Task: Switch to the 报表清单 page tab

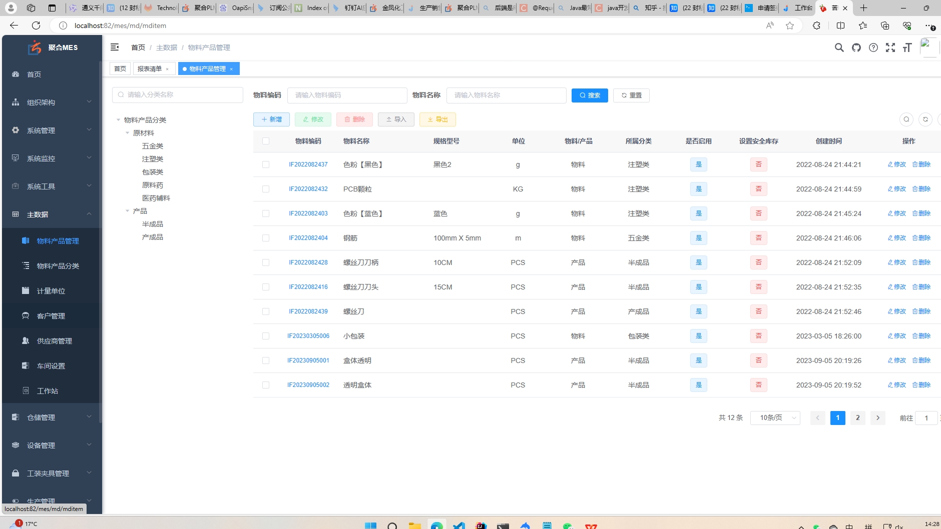Action: click(x=150, y=68)
